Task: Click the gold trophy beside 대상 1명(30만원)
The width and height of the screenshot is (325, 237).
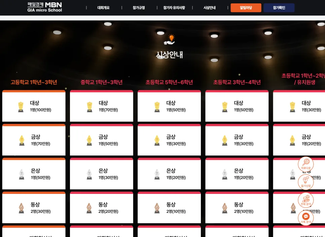Action: pyautogui.click(x=292, y=107)
